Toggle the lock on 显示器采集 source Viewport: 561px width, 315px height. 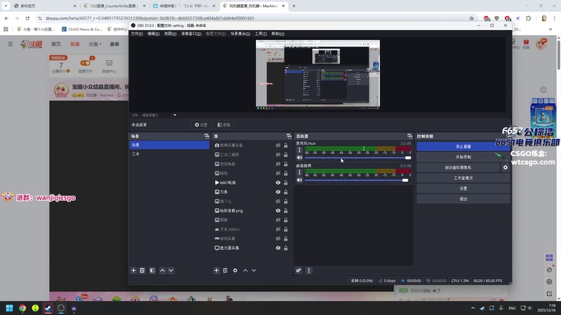(285, 248)
